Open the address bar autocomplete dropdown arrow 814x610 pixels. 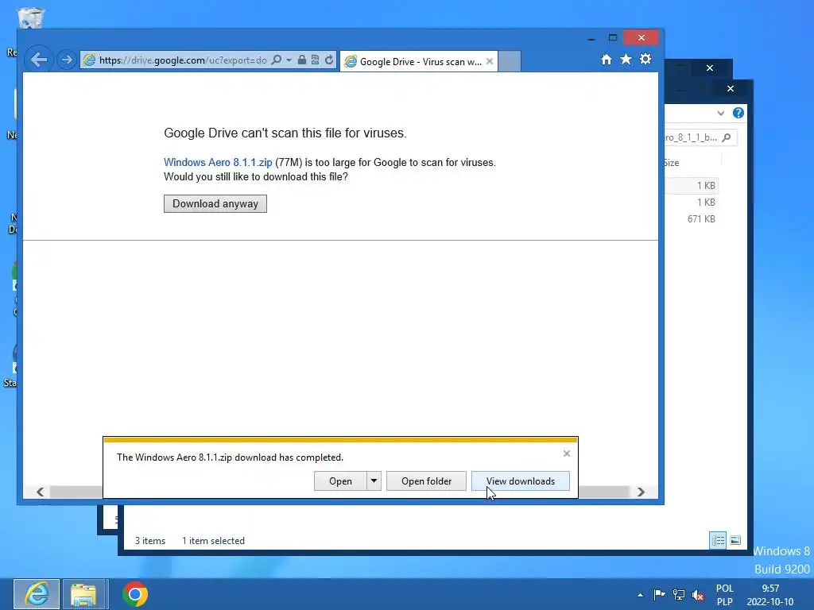[x=289, y=60]
